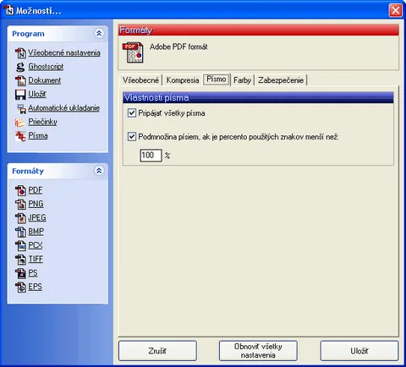Click the Program panel header text
The width and height of the screenshot is (406, 367).
tap(28, 34)
